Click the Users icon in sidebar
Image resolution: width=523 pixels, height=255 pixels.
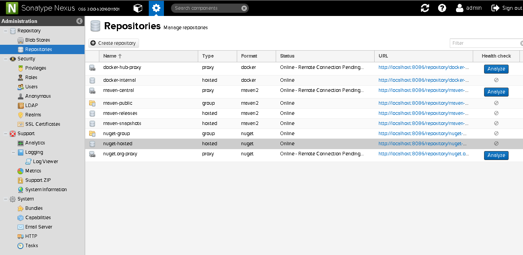(x=21, y=87)
